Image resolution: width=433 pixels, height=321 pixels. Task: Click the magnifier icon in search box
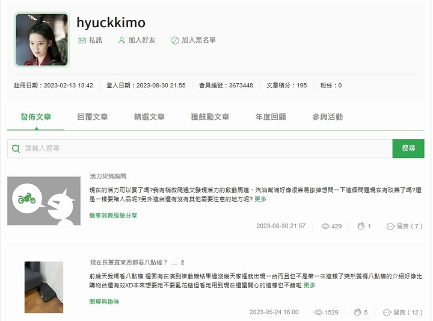click(x=16, y=149)
